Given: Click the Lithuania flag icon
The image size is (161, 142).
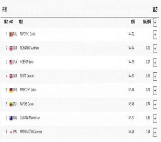Looking at the screenshot, I should tap(11, 104).
